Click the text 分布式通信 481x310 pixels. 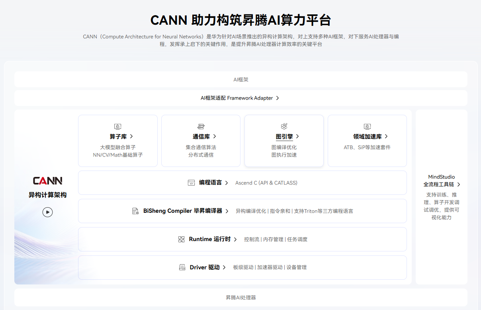[x=201, y=155]
